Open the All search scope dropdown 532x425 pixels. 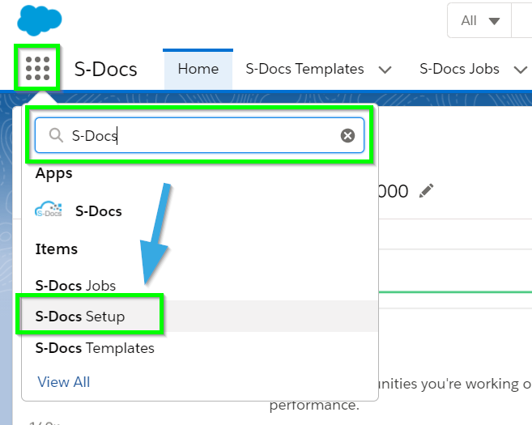click(479, 21)
